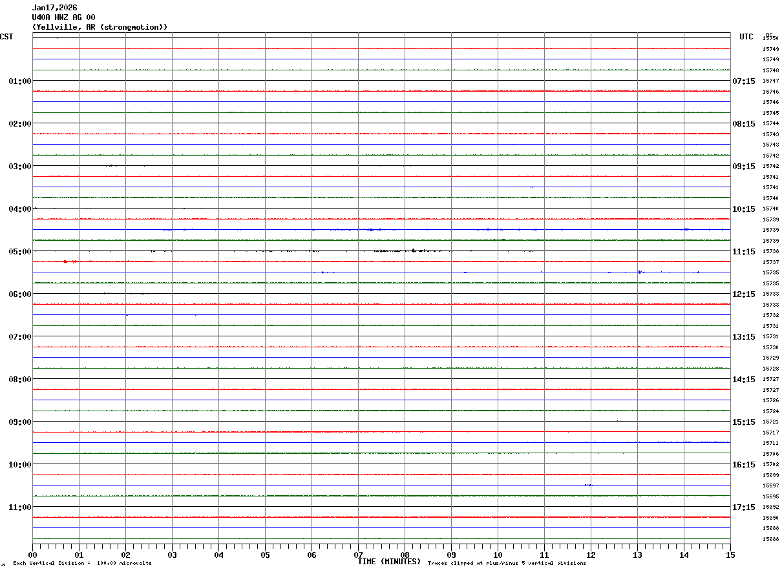Image resolution: width=782 pixels, height=572 pixels.
Task: Click the "03:00" CST hour label
Action: click(20, 167)
